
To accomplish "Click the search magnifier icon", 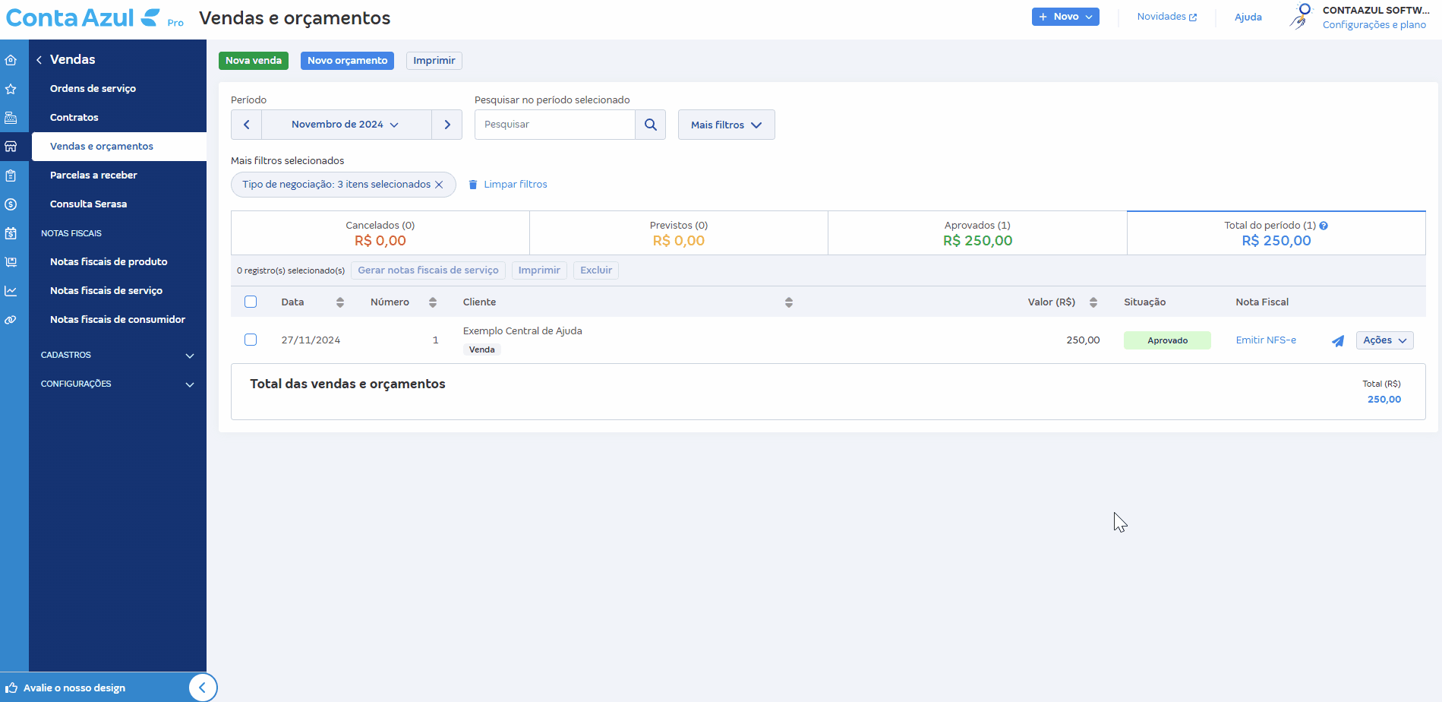I will pyautogui.click(x=650, y=125).
